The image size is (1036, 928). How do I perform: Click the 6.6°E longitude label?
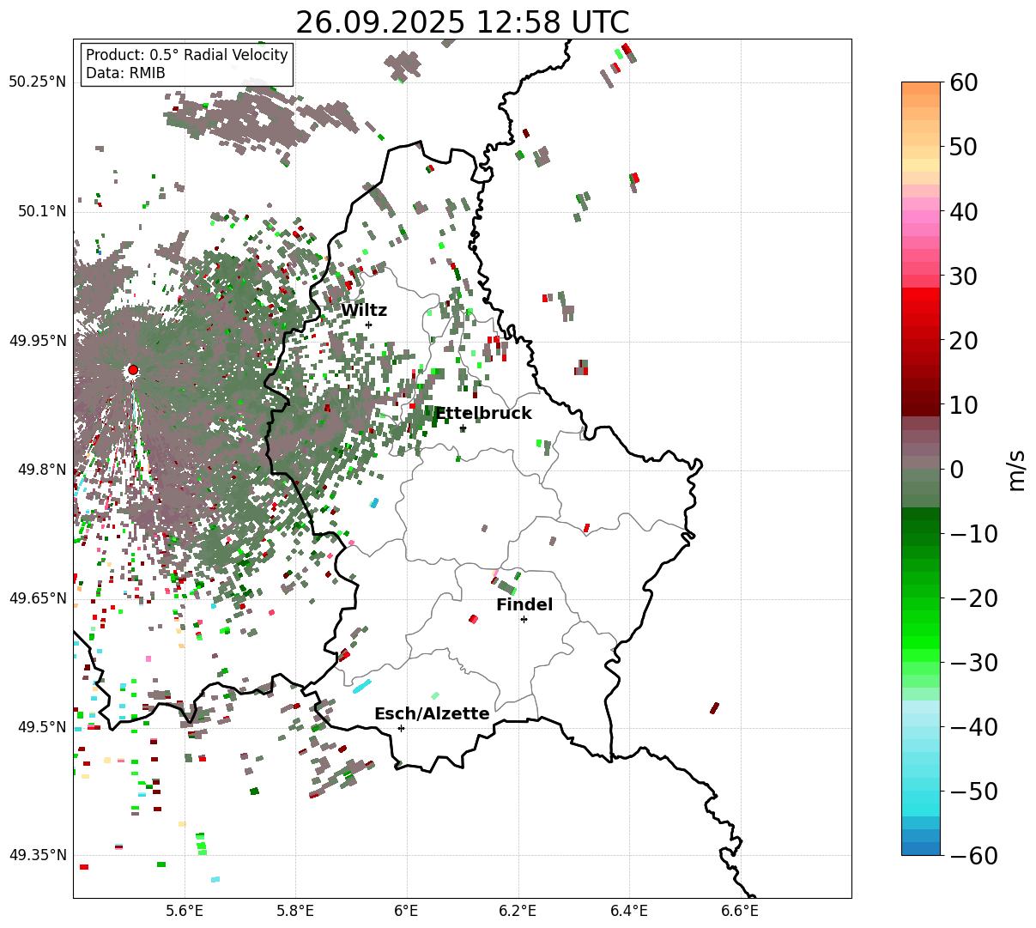pyautogui.click(x=741, y=910)
